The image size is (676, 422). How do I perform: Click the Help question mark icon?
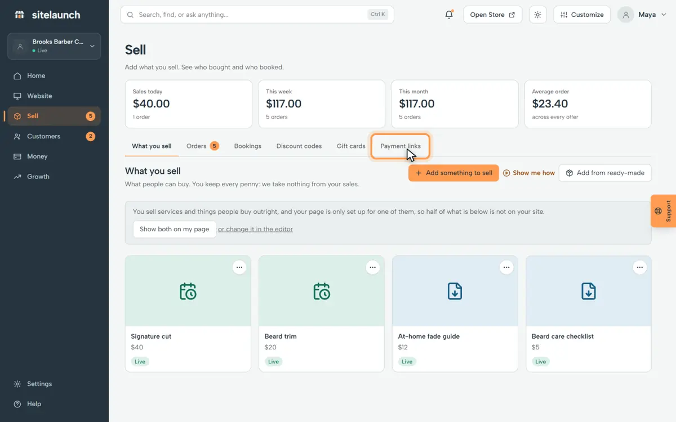tap(17, 404)
